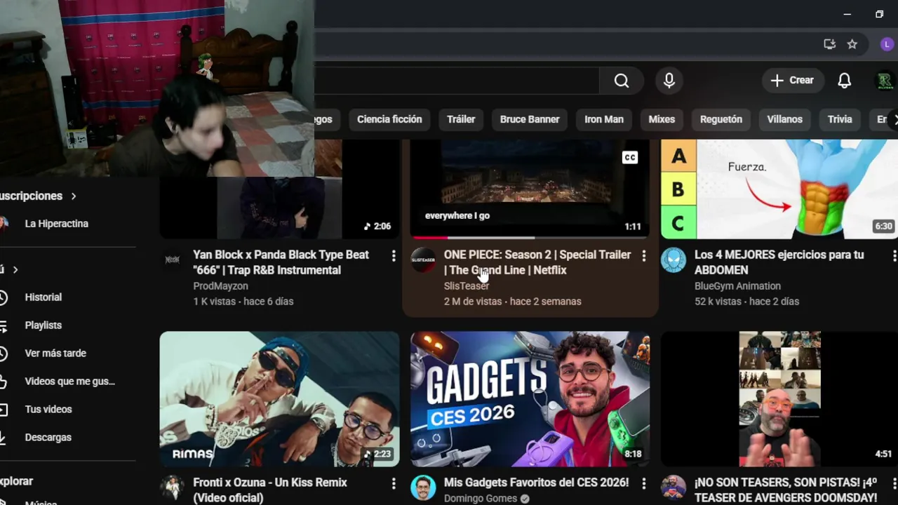Open ONE PIECE Season 2 trailer title
898x505 pixels.
537,262
